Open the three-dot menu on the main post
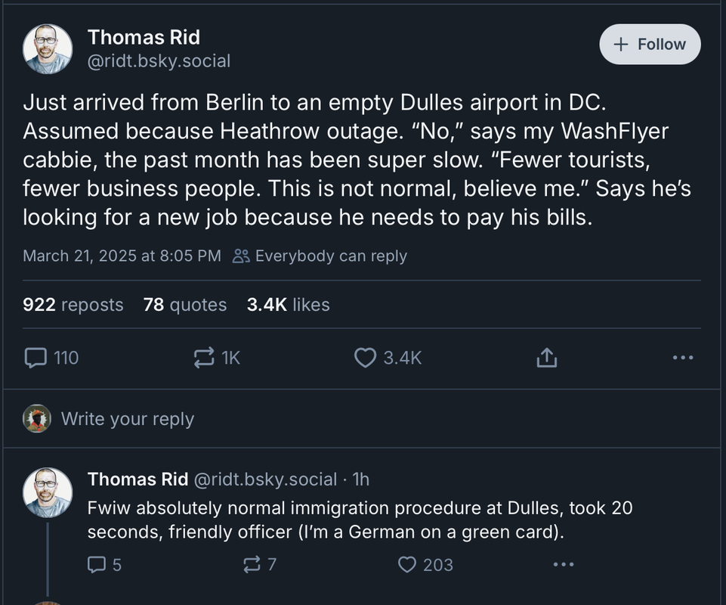Viewport: 726px width, 605px height. (x=683, y=358)
